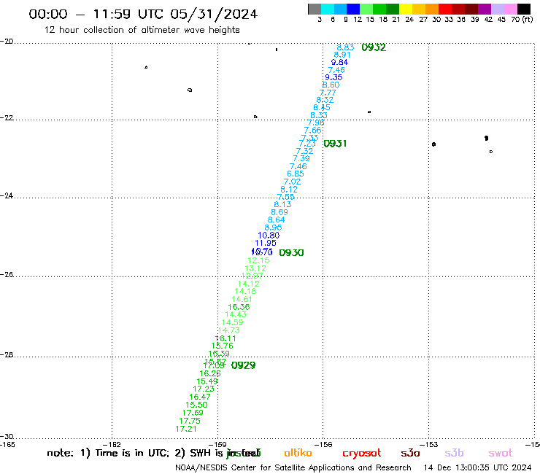Select the 0929 time marker
The height and width of the screenshot is (474, 540).
pos(243,365)
